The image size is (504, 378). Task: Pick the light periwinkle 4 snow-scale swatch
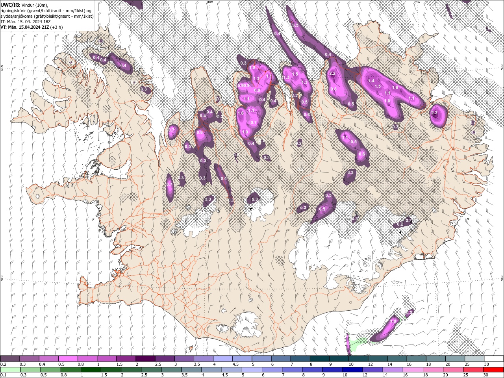click(222, 359)
